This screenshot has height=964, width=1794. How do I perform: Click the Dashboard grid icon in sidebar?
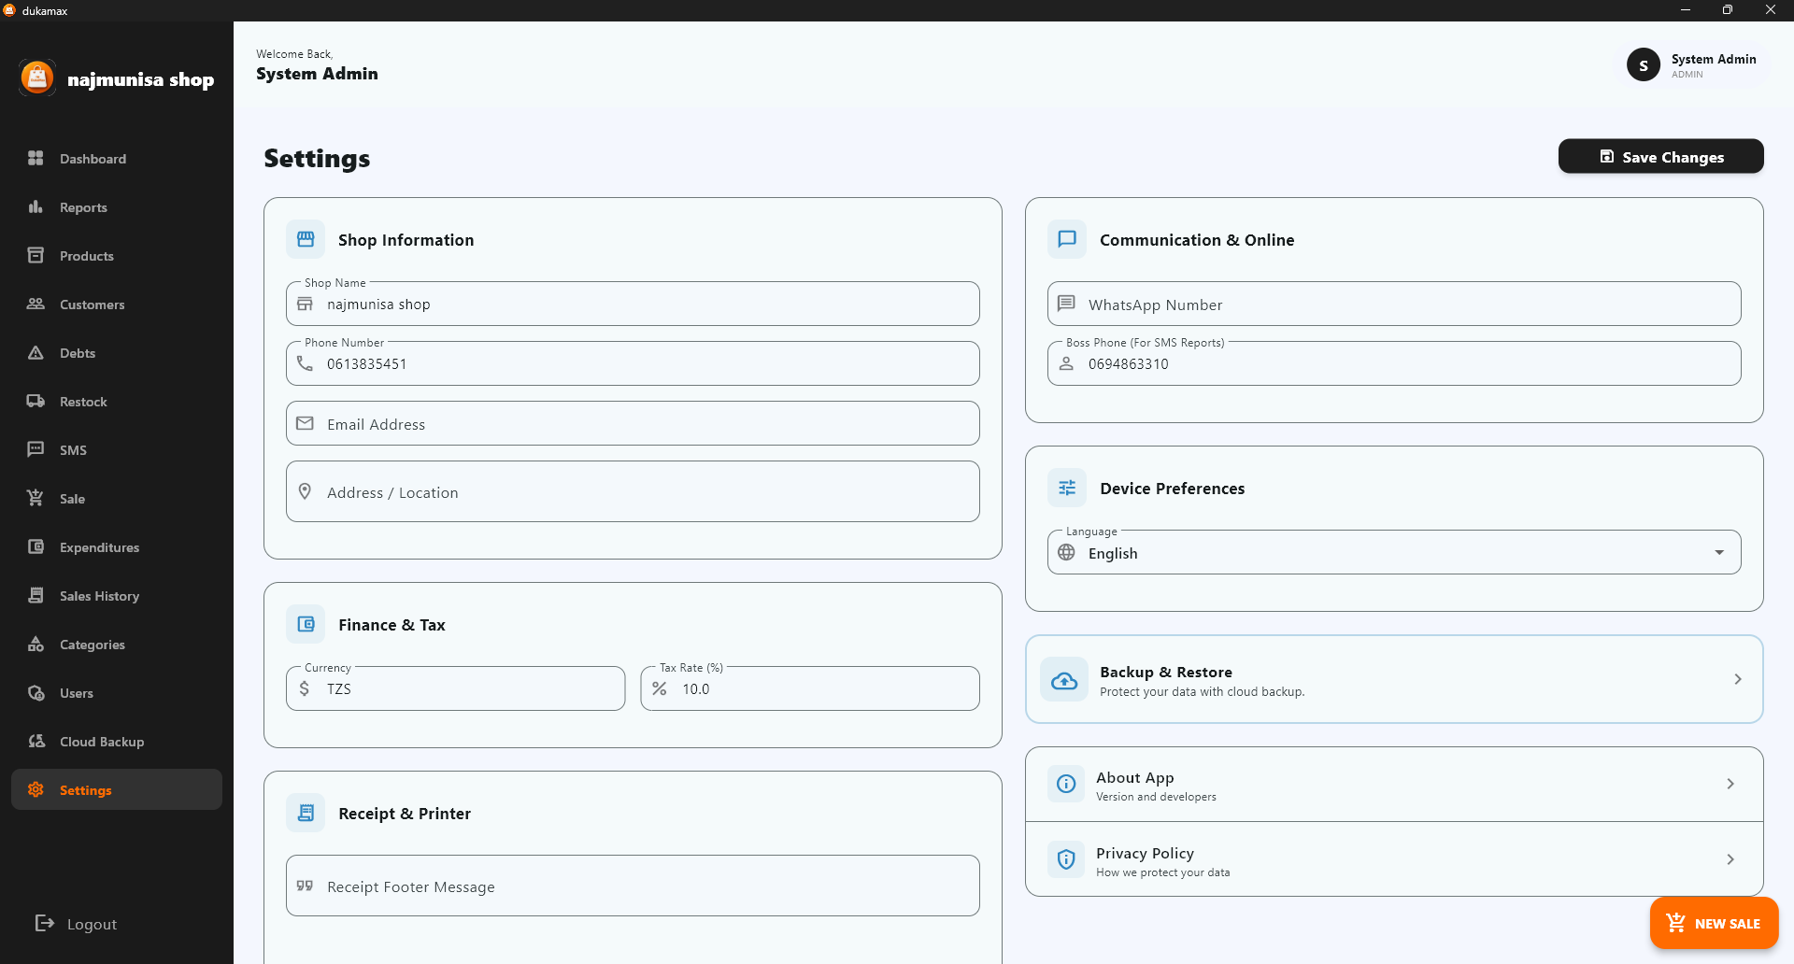point(36,158)
